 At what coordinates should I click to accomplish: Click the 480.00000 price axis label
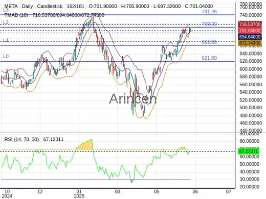(251, 115)
